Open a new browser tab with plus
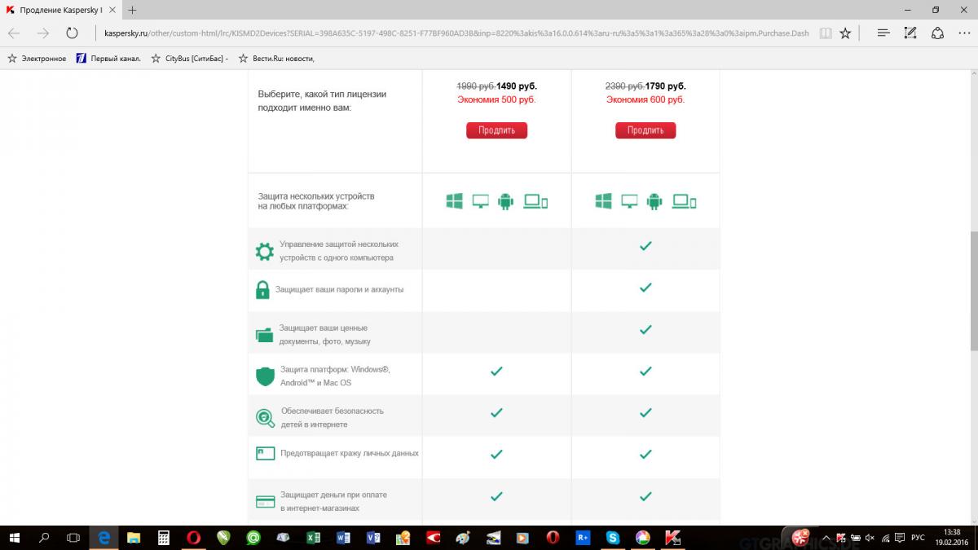Image resolution: width=978 pixels, height=550 pixels. (132, 10)
